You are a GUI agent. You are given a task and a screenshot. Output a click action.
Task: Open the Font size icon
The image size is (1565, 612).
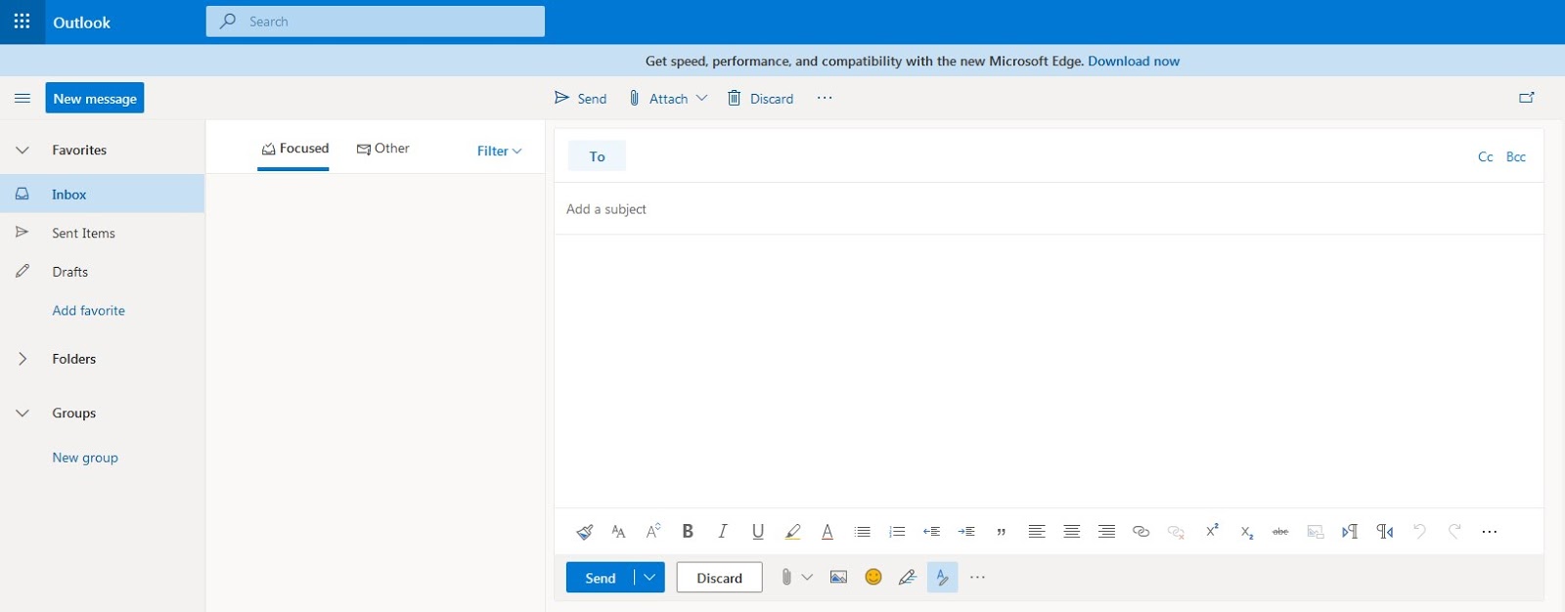653,531
